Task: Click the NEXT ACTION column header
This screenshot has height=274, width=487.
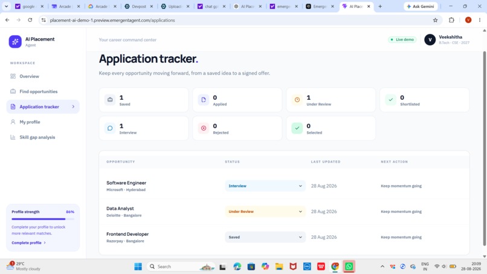Action: coord(394,161)
